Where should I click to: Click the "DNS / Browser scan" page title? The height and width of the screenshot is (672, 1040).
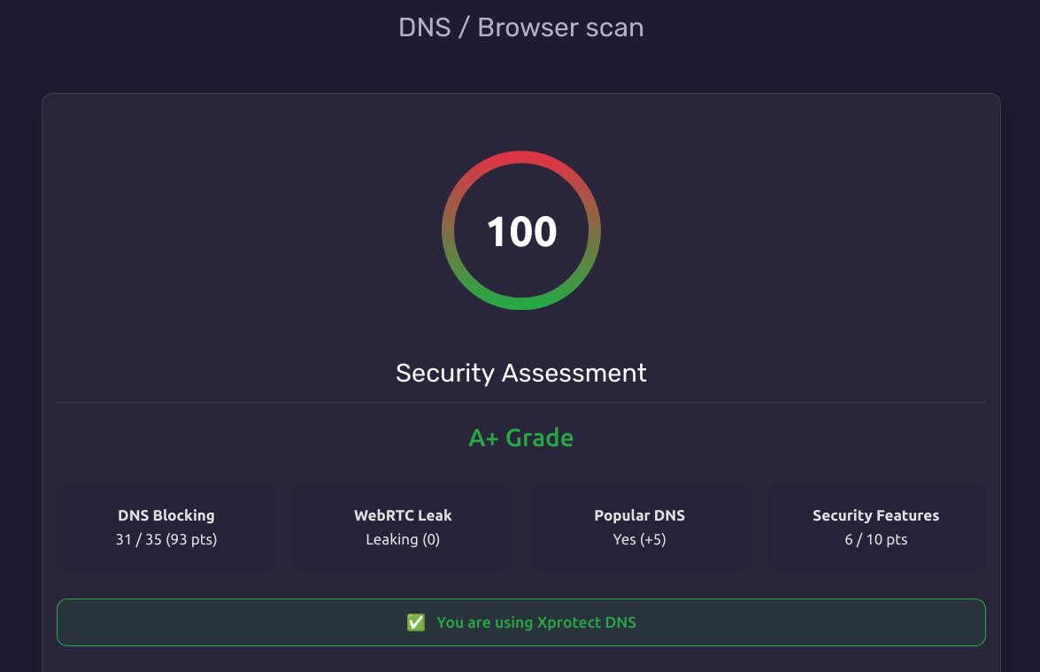(x=521, y=27)
